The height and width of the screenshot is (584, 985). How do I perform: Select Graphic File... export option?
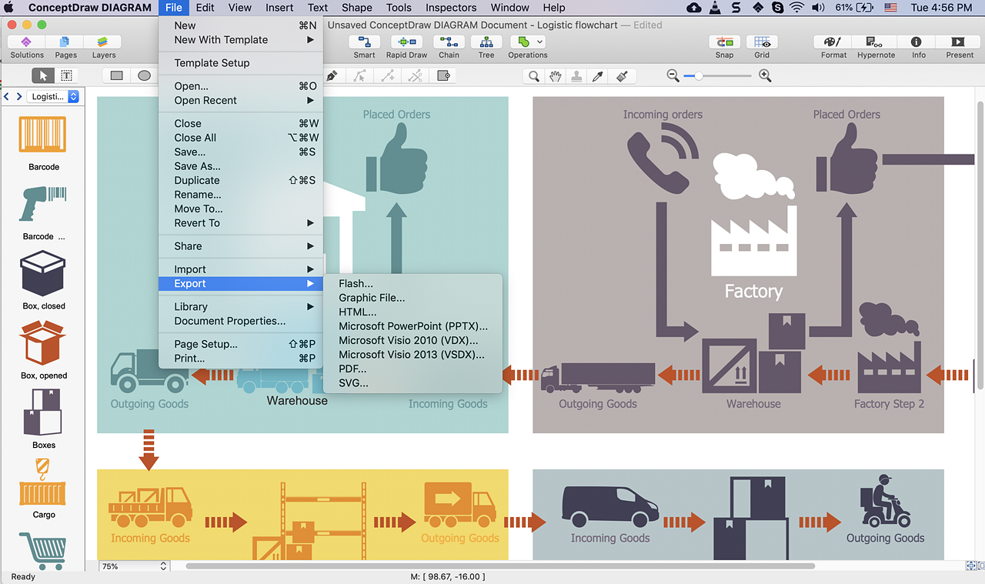(372, 298)
